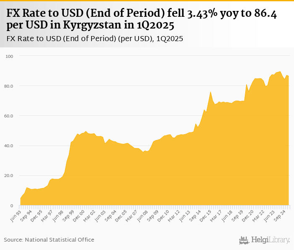Image resolution: width=294 pixels, height=250 pixels.
Task: Click the 20.0 y-axis label
Action: tap(9, 176)
